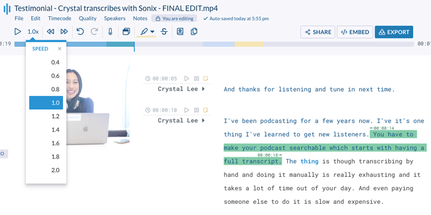This screenshot has height=215, width=431.
Task: Seek to the teal timeline segment
Action: pyautogui.click(x=120, y=44)
